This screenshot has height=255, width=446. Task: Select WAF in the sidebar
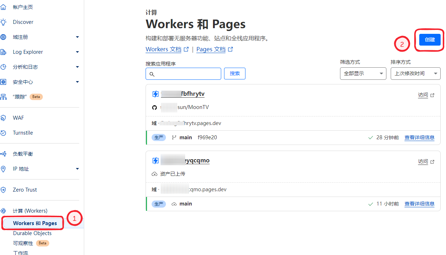pyautogui.click(x=18, y=118)
